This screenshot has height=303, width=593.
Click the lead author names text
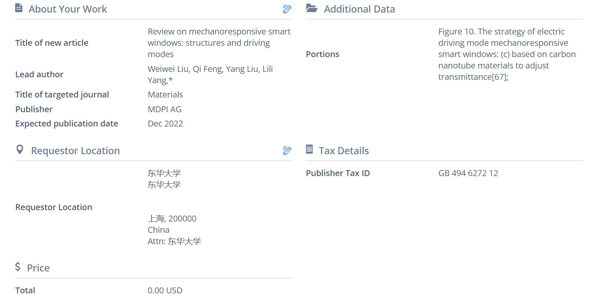(x=210, y=74)
